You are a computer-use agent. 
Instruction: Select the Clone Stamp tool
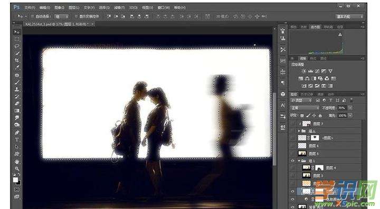17,89
